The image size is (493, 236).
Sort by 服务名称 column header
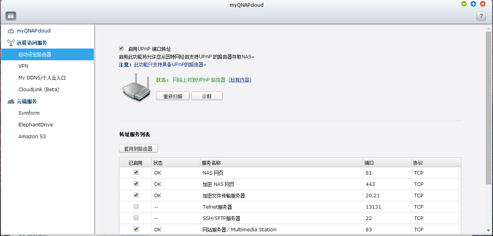281,163
